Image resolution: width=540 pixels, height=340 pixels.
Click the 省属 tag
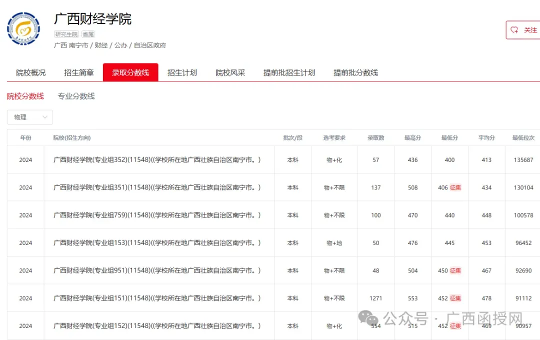[88, 34]
